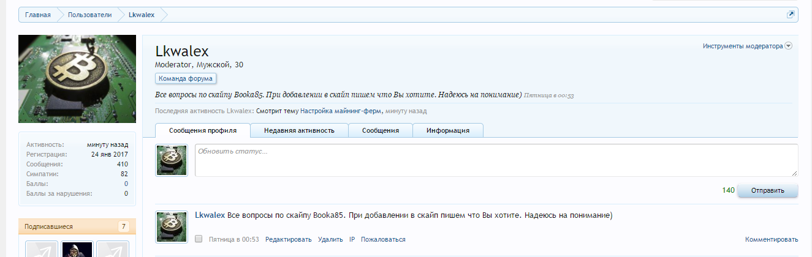Click into the Обновить статус text field
812x257 pixels.
pos(496,160)
